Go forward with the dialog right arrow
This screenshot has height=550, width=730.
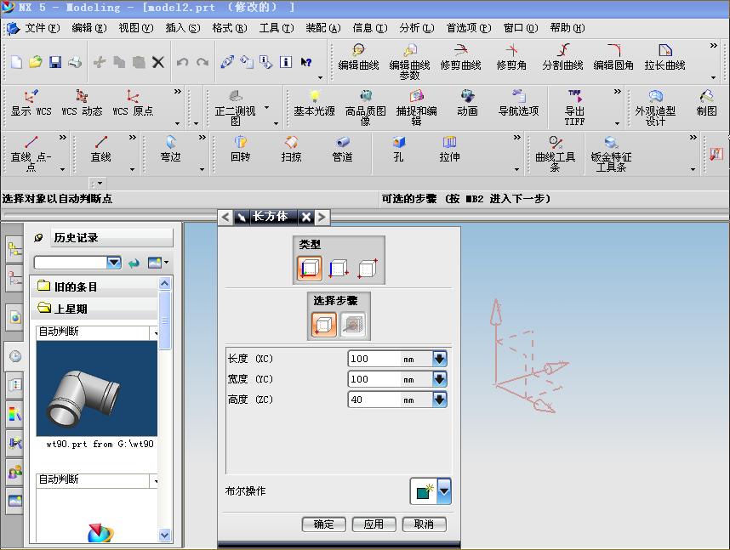click(322, 217)
